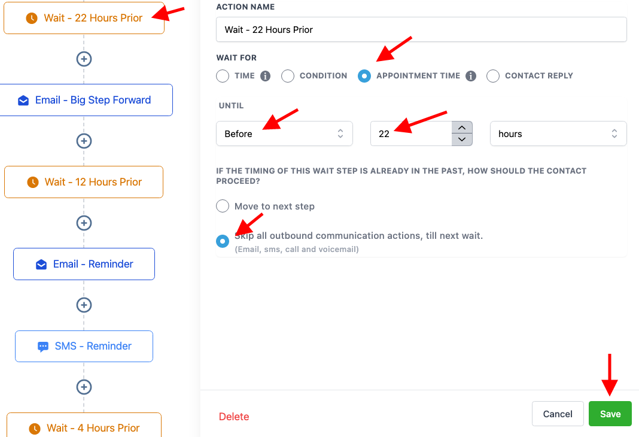Click the up arrow to increase 22

tap(462, 128)
